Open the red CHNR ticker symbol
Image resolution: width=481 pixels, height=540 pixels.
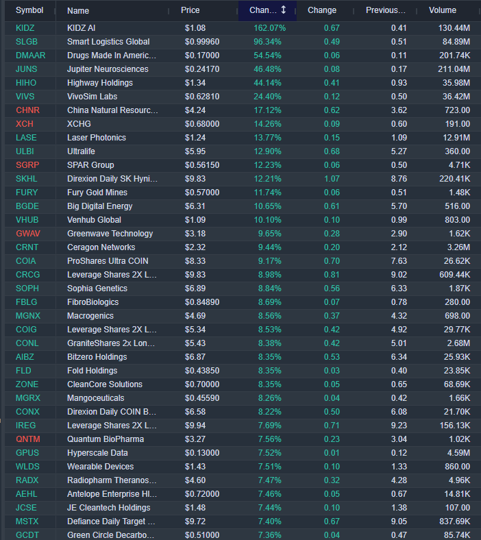click(x=27, y=110)
